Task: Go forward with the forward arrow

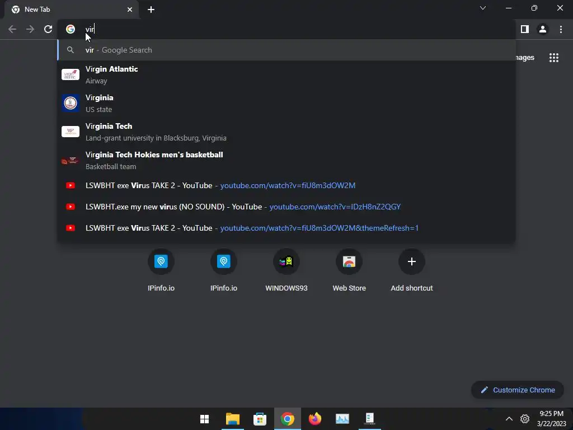Action: tap(30, 29)
